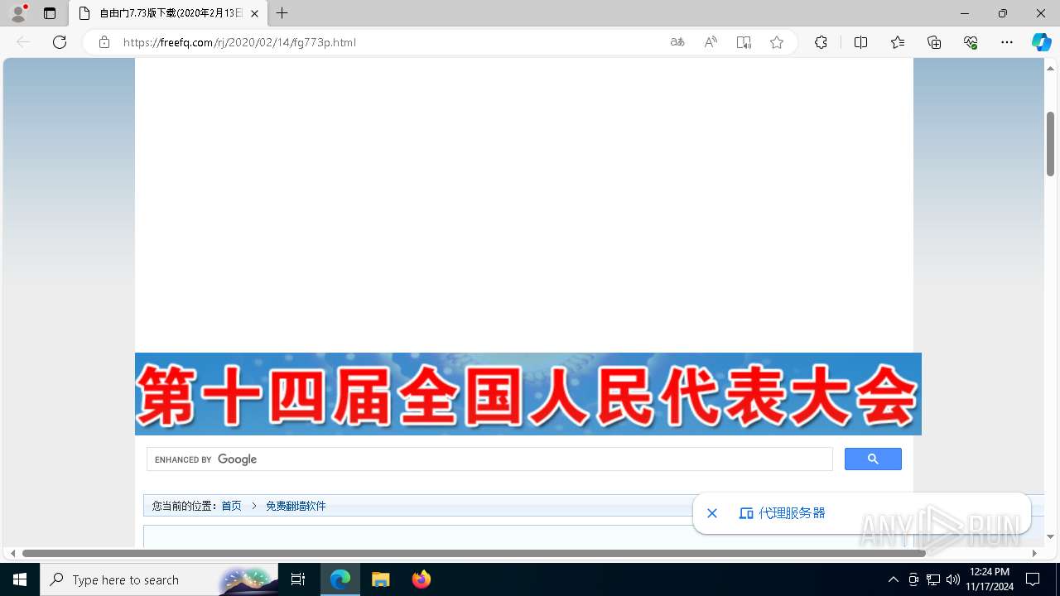This screenshot has width=1060, height=596.
Task: Click the vertical scrollbar thumb
Action: tap(1050, 142)
